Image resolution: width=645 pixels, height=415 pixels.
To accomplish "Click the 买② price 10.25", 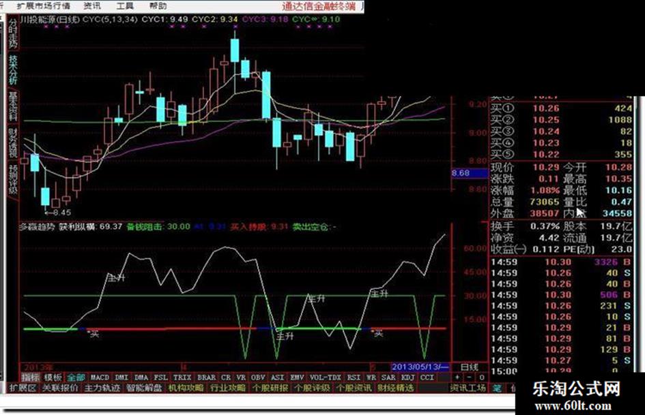I will point(546,120).
